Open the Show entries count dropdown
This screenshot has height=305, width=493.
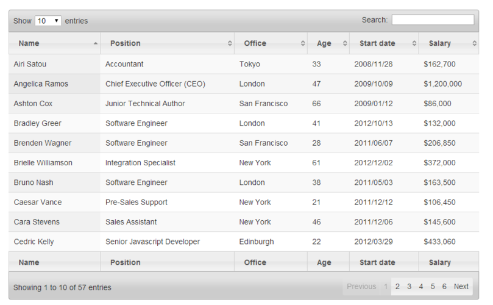coord(48,21)
